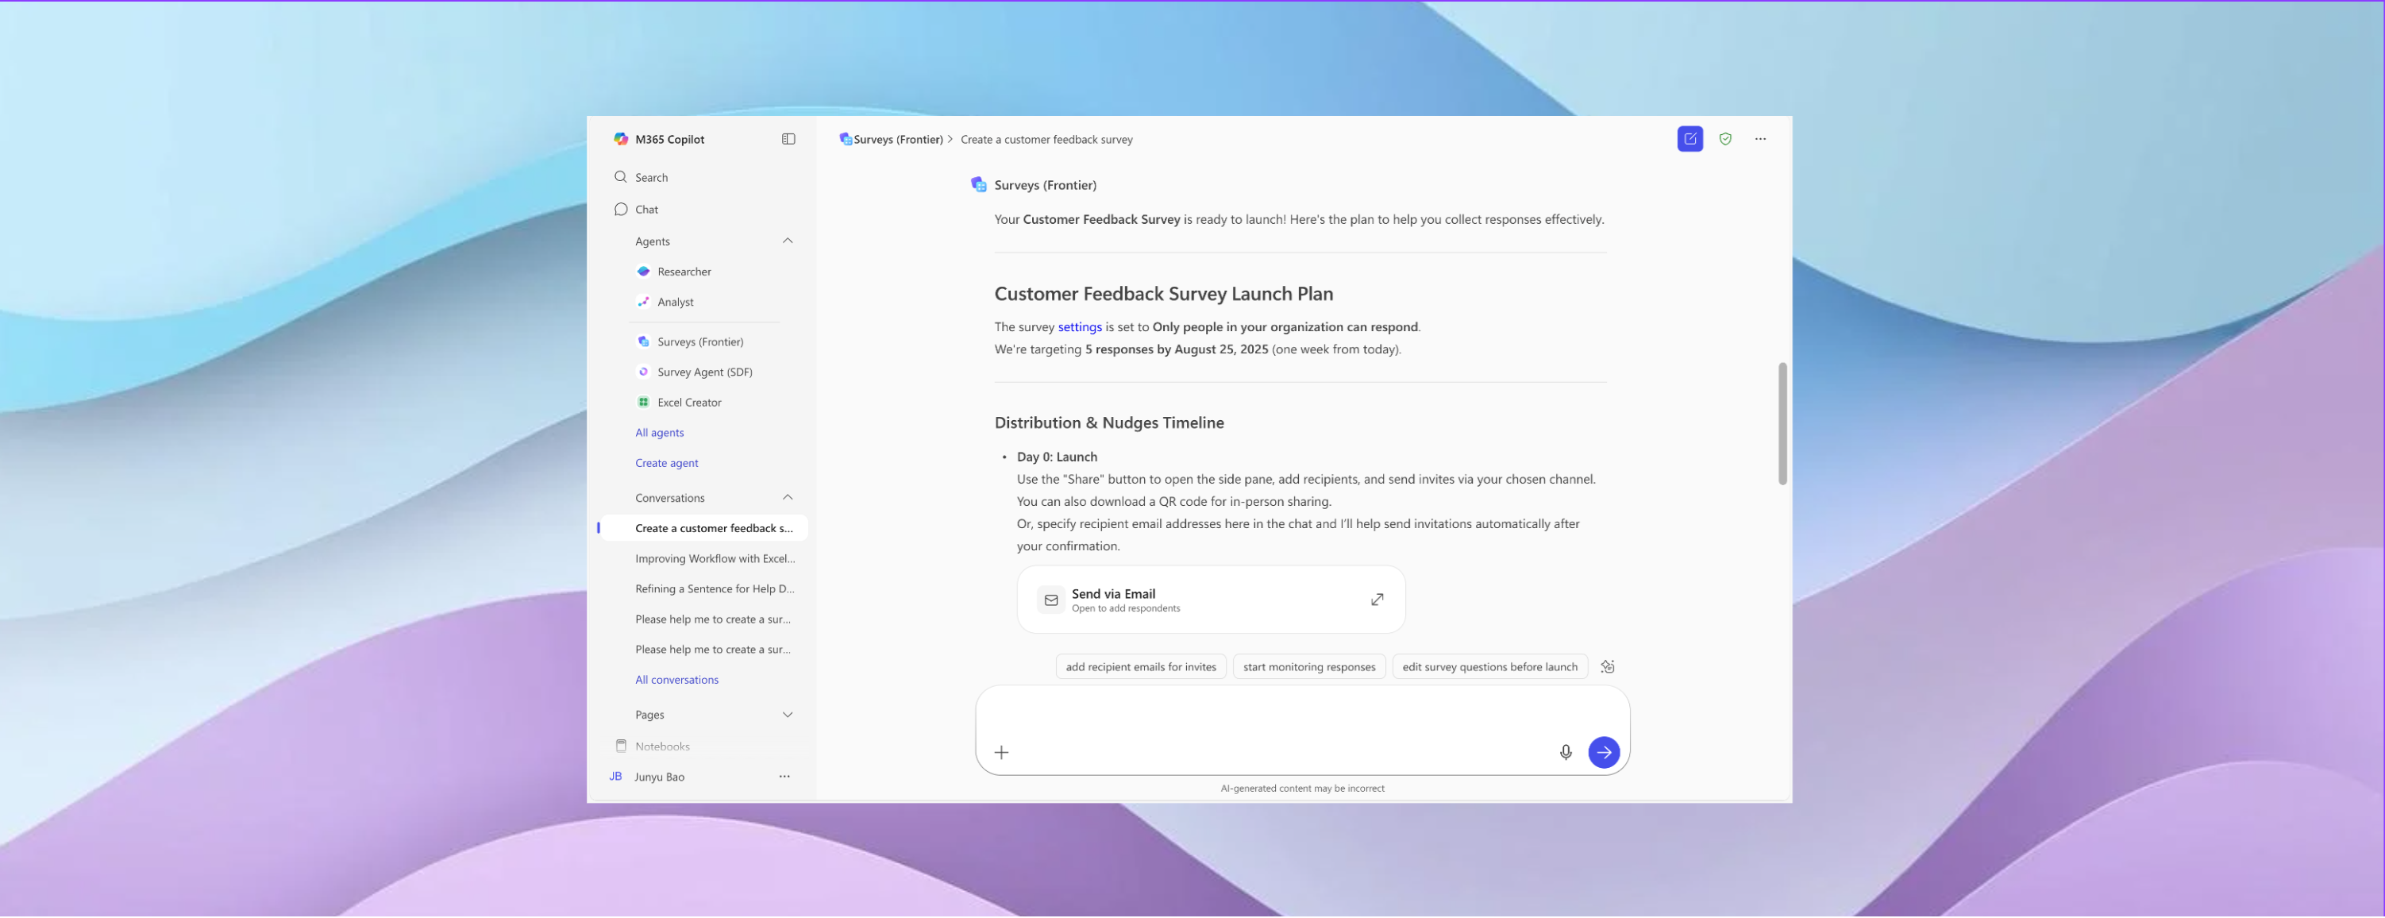The width and height of the screenshot is (2385, 918).
Task: Select the Excel Creator agent
Action: coord(689,401)
